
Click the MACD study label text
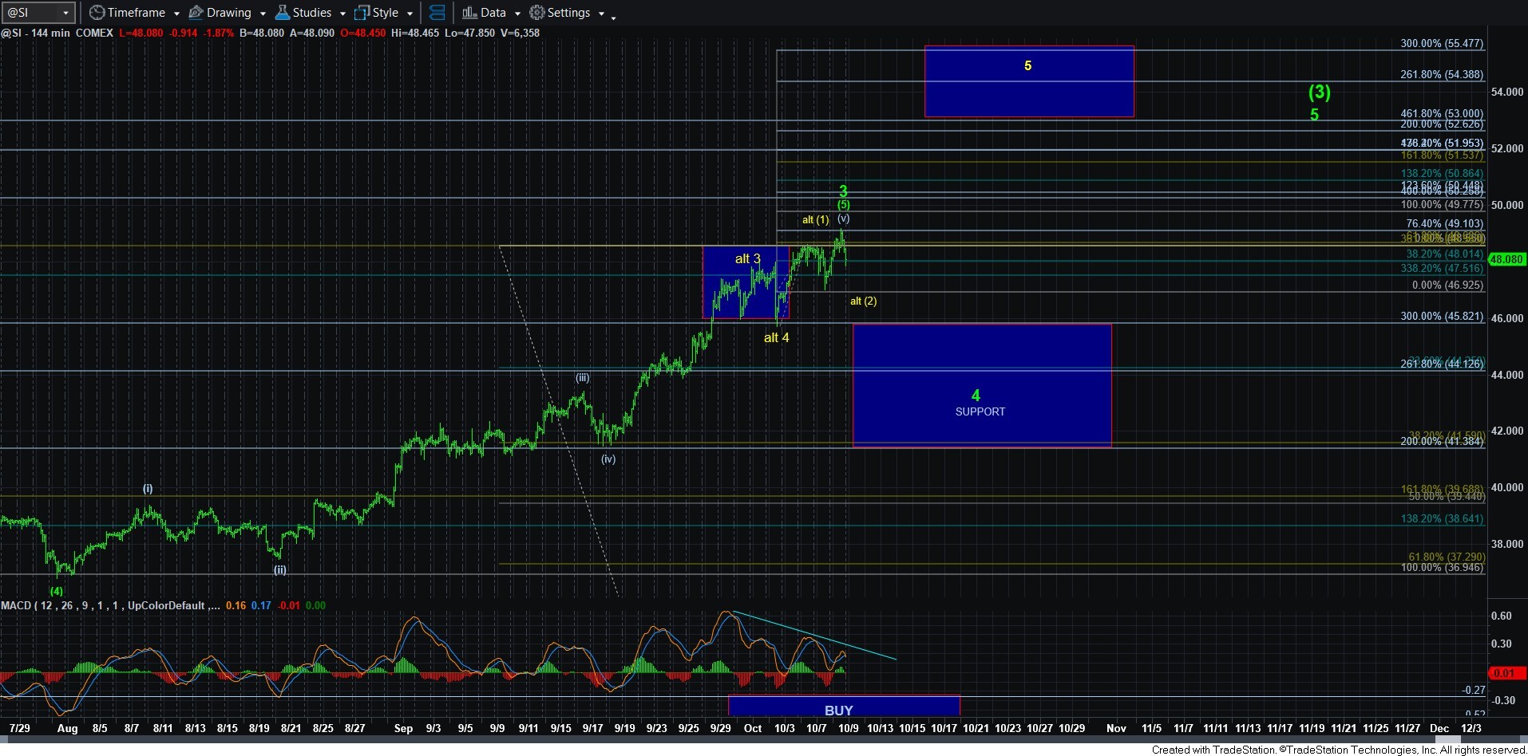pyautogui.click(x=16, y=605)
